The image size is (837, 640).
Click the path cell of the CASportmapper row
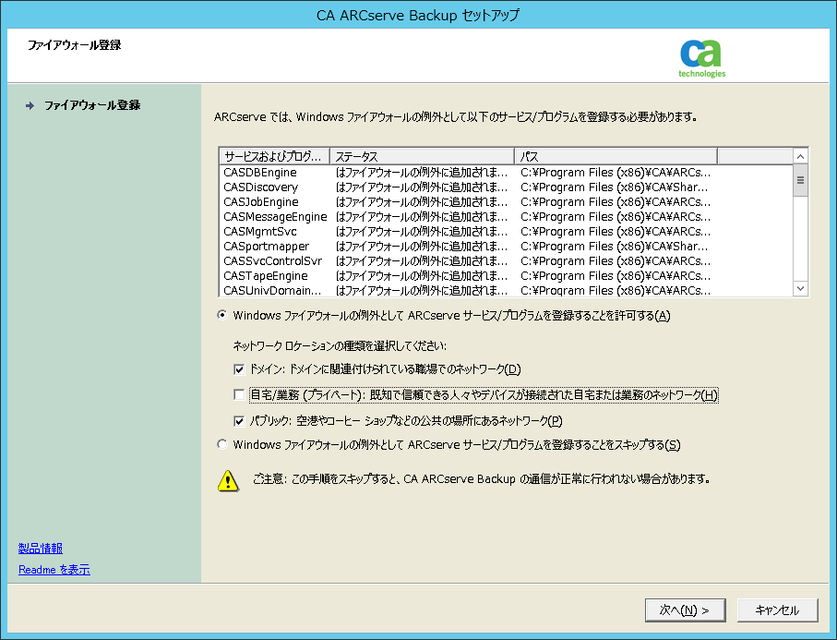point(614,247)
